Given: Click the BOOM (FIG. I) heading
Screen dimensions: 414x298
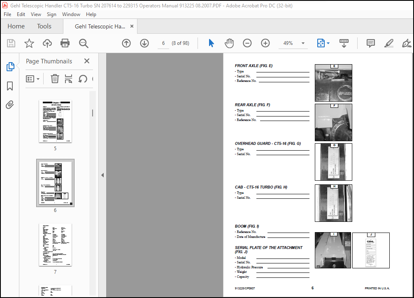Looking at the screenshot, I should [247, 226].
